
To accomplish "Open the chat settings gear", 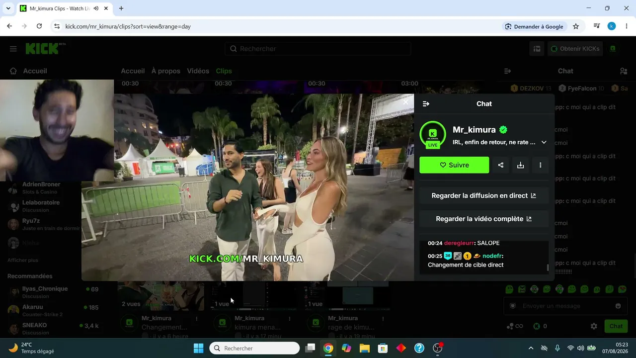I will 594,326.
